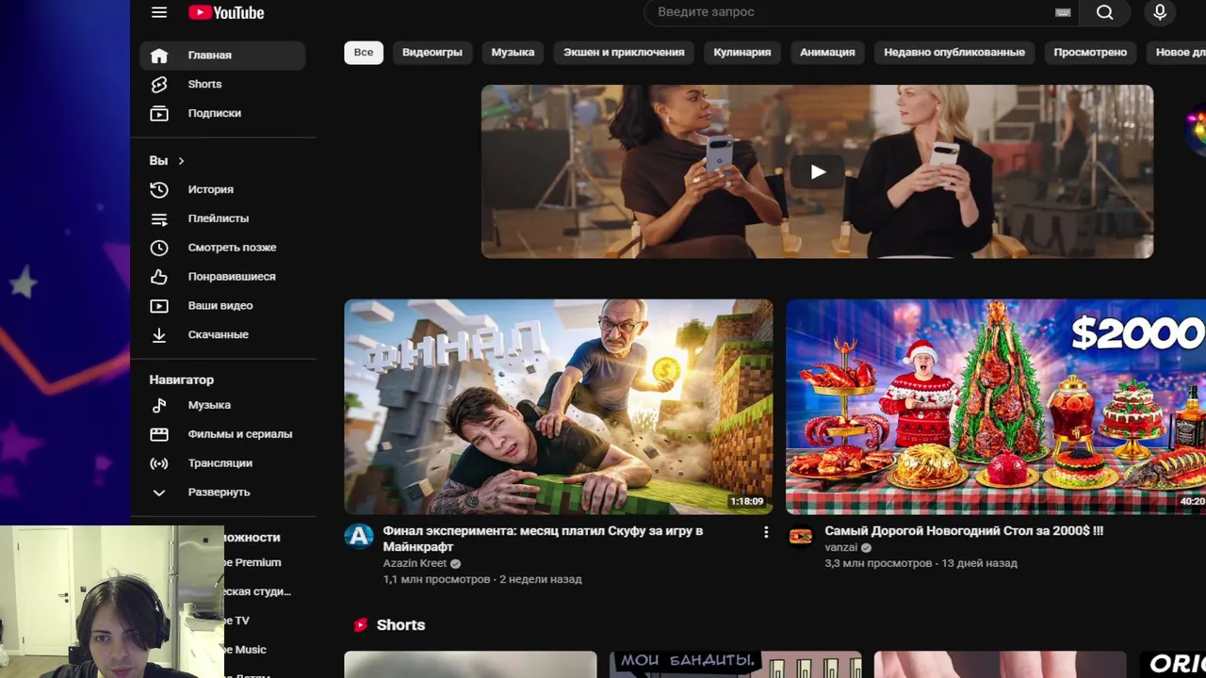Open the Minecraft Финал video thumbnail
The image size is (1206, 678).
(559, 407)
